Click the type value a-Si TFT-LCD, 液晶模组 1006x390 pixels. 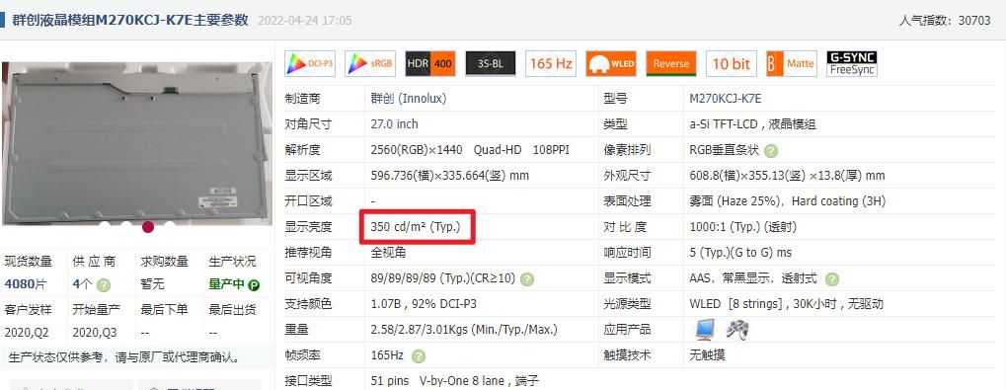click(753, 124)
